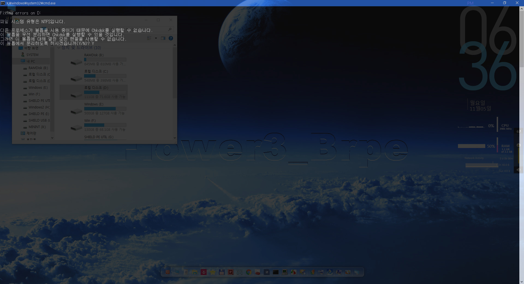524x284 pixels.
Task: Open view options dropdown arrow in Explorer
Action: pos(156,38)
